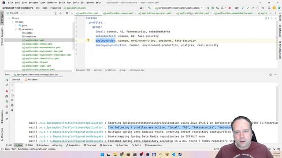This screenshot has width=282, height=158.
Task: Collapse the main folder in project tree
Action: 13,22
